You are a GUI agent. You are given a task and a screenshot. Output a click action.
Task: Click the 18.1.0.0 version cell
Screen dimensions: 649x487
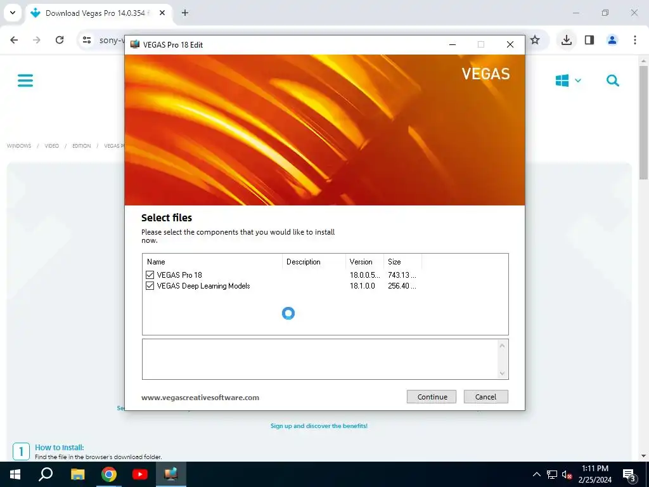[x=362, y=286]
